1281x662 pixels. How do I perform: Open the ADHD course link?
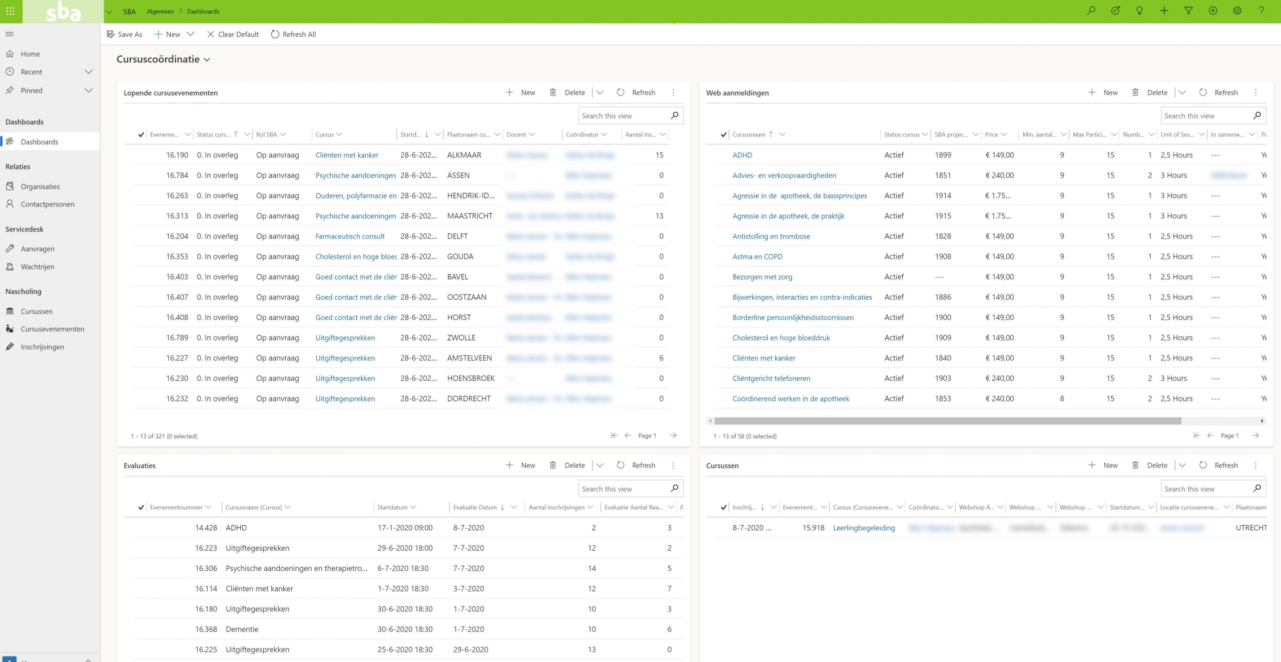coord(742,155)
